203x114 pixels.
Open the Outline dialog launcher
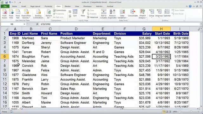[184, 21]
